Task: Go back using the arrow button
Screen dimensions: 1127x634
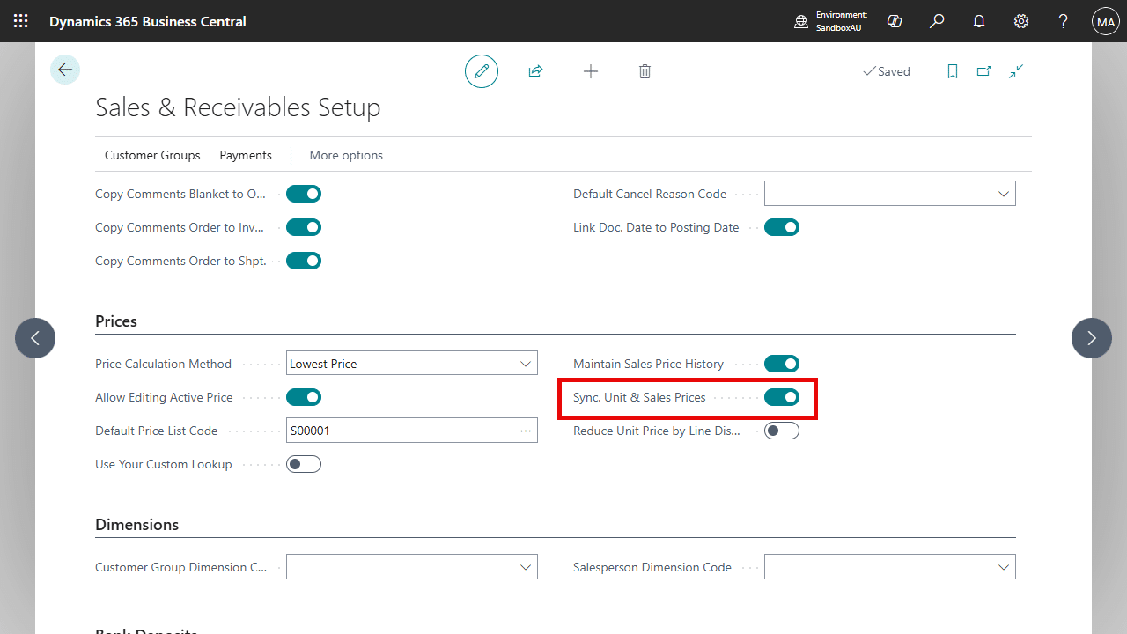Action: (x=65, y=70)
